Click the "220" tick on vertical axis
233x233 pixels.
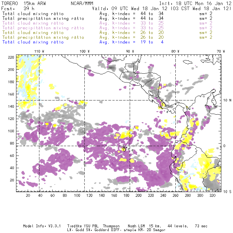click(11, 57)
